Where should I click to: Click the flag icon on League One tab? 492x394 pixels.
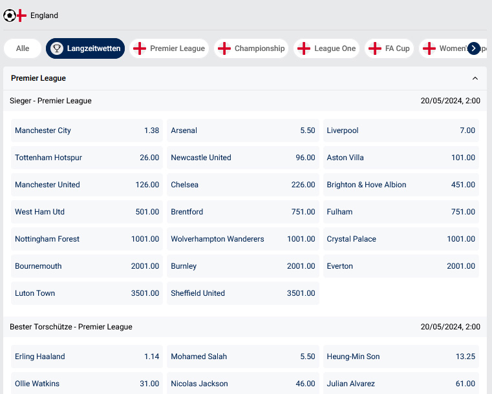(x=304, y=48)
